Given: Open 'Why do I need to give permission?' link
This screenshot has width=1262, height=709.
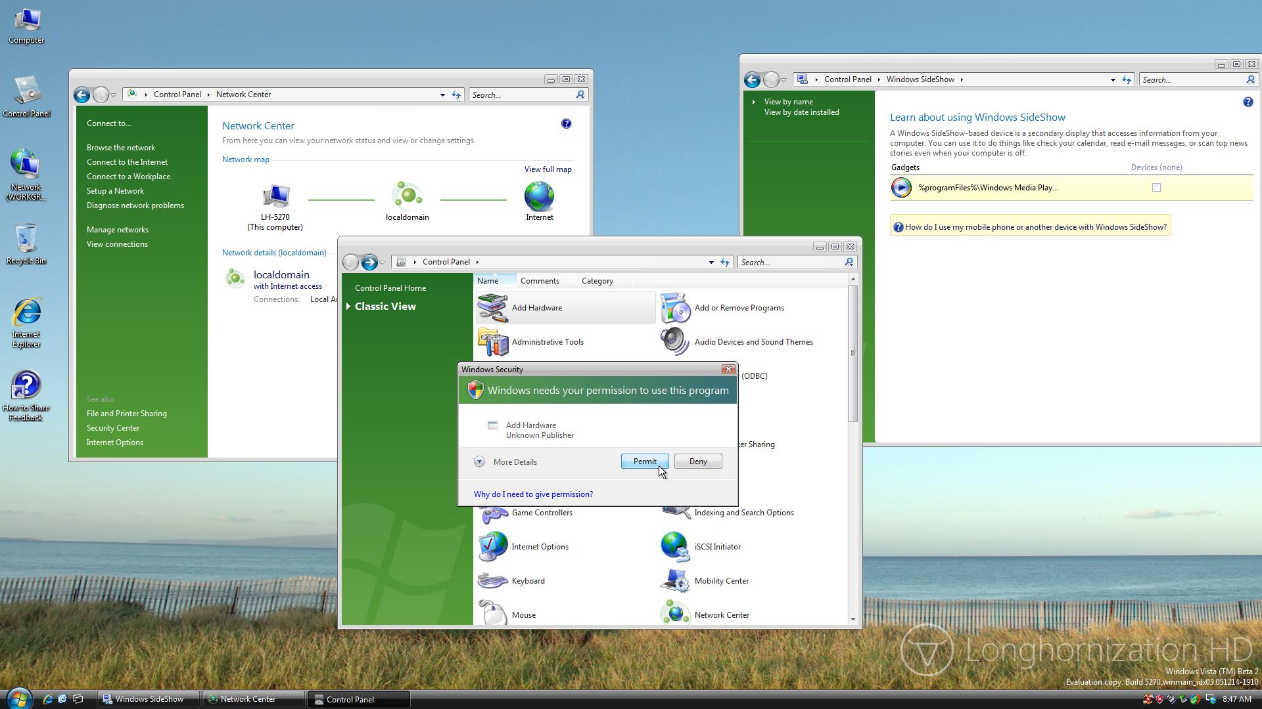Looking at the screenshot, I should pos(533,494).
